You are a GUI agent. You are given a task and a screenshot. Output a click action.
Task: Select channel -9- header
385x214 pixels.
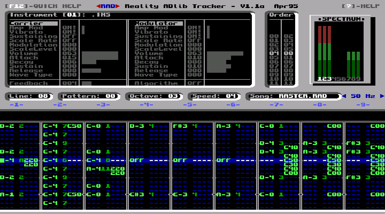pos(363,105)
